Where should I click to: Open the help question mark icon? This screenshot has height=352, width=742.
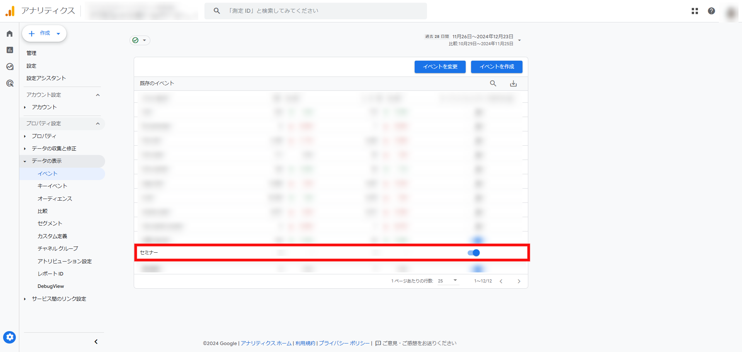[x=711, y=11]
